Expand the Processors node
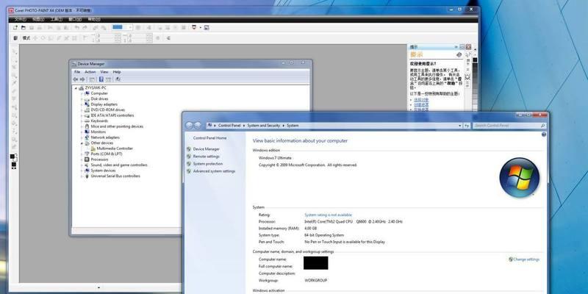 (x=82, y=159)
